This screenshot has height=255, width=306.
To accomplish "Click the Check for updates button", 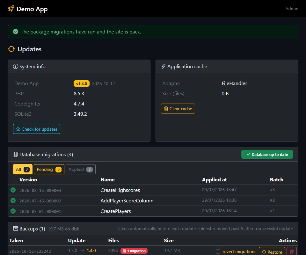I will point(36,129).
